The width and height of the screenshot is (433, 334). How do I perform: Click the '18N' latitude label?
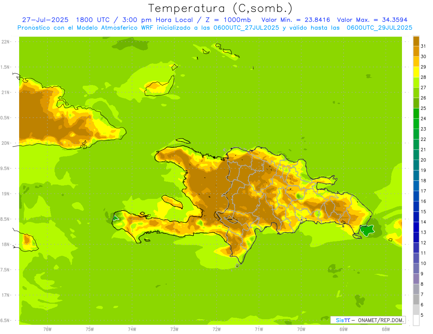(6, 244)
